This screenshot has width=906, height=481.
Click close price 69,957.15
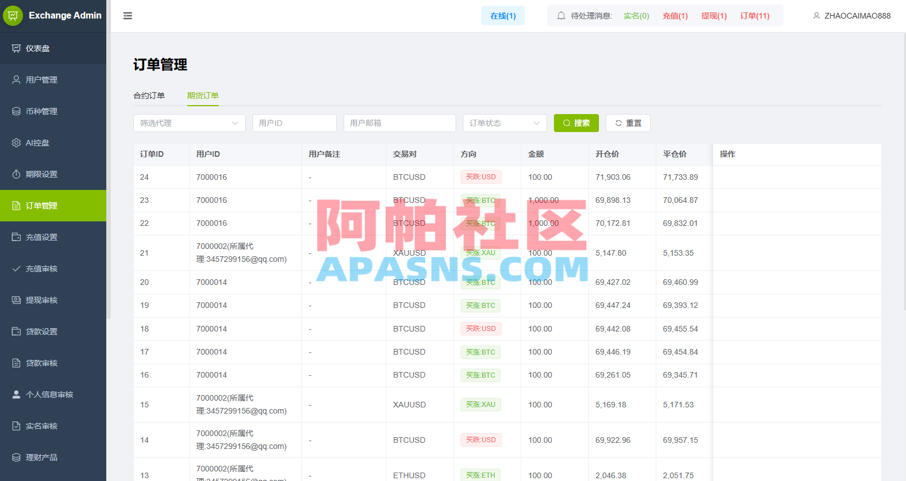[680, 440]
